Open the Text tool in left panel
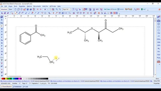 click(x=2, y=60)
